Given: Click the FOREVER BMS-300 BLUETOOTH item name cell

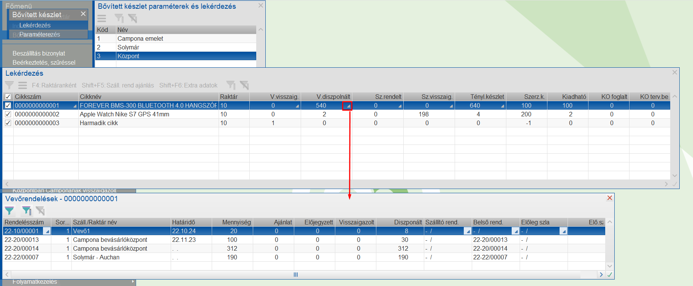Looking at the screenshot, I should pyautogui.click(x=148, y=105).
